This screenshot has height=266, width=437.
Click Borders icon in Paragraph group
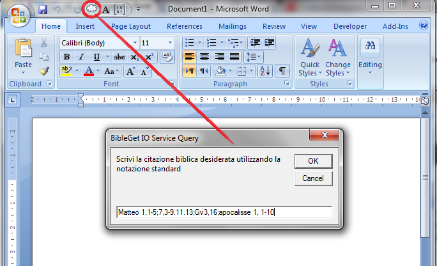tap(241, 71)
